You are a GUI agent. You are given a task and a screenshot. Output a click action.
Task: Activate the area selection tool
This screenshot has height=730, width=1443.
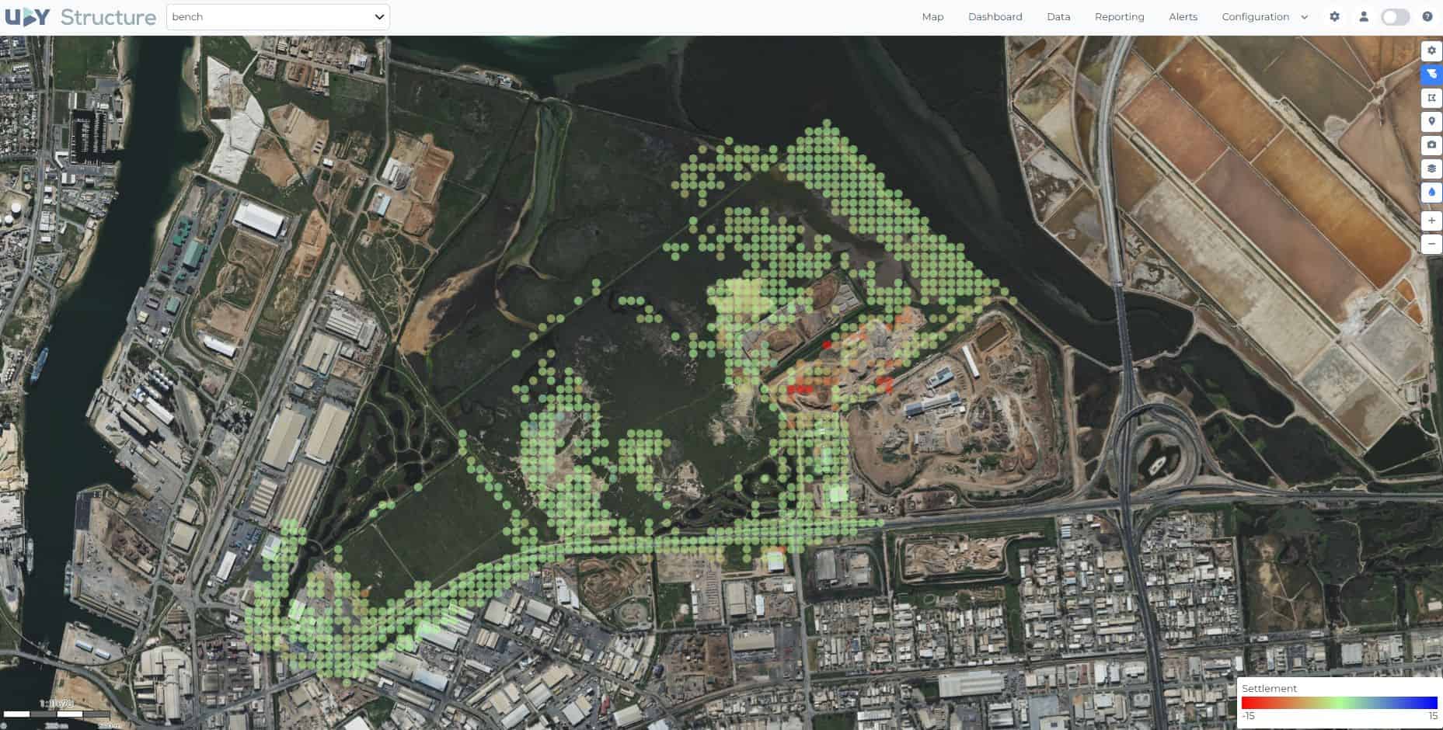point(1431,98)
